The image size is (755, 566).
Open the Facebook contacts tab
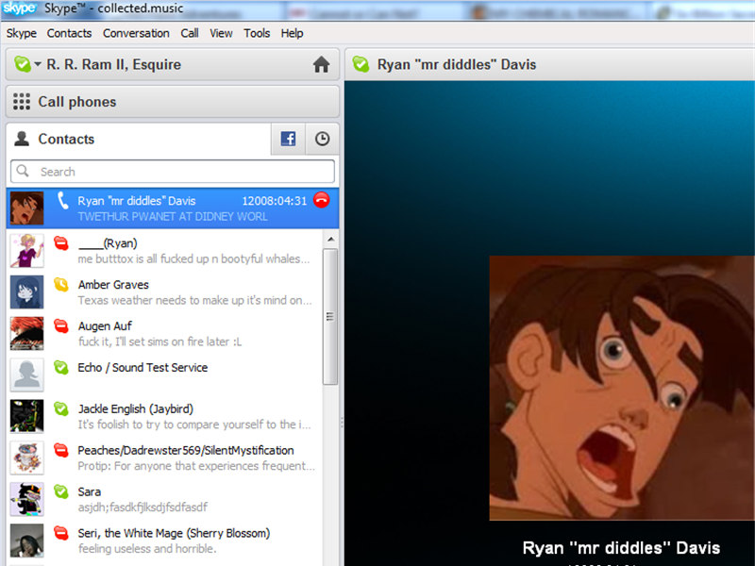(x=288, y=139)
